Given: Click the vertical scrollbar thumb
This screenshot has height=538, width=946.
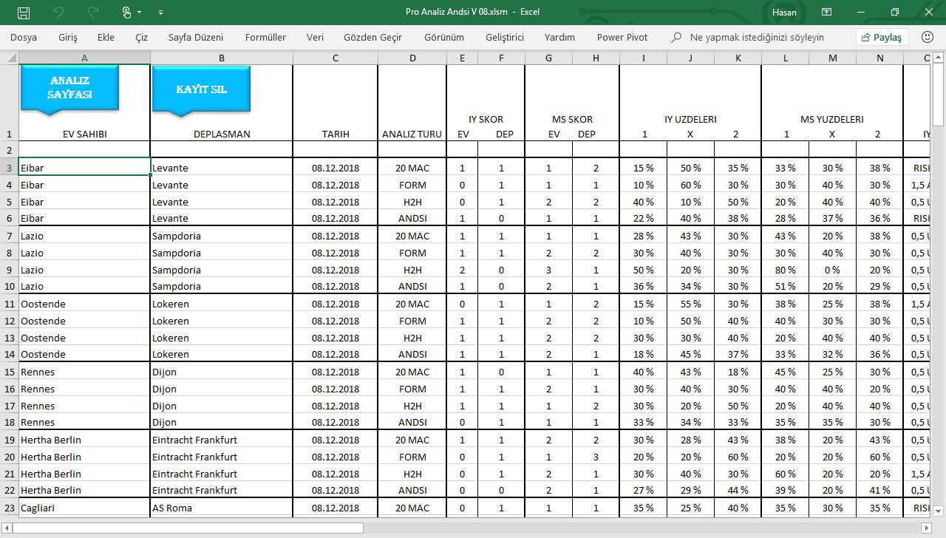Looking at the screenshot, I should 939,95.
